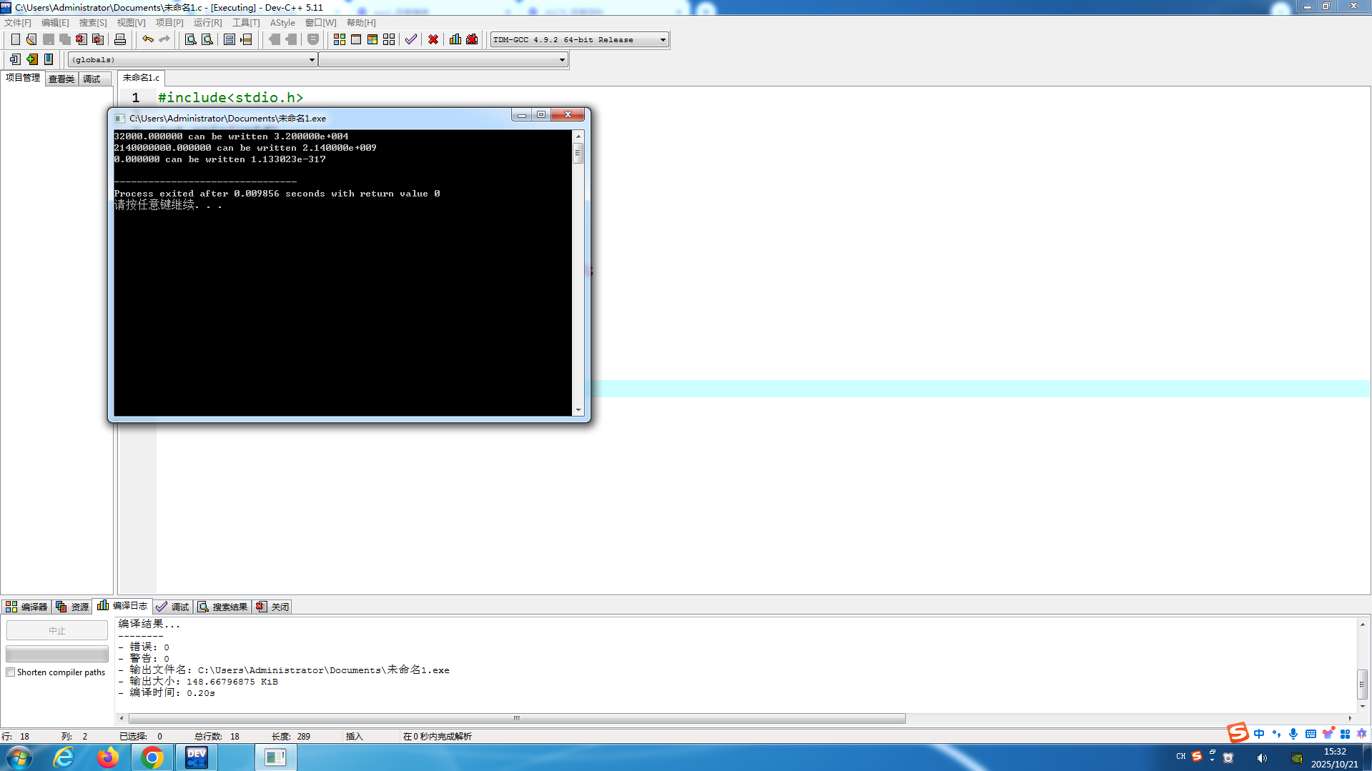Click the Close file toolbar icon with red X

[82, 39]
